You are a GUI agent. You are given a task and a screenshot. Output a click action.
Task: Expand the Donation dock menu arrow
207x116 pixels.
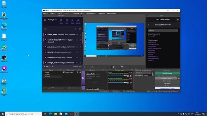pos(103,70)
